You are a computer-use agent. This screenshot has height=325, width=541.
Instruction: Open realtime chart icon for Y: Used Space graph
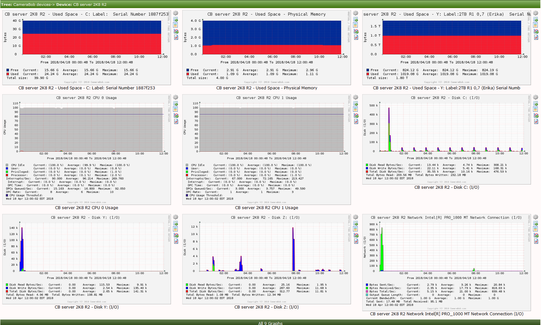pos(536,31)
